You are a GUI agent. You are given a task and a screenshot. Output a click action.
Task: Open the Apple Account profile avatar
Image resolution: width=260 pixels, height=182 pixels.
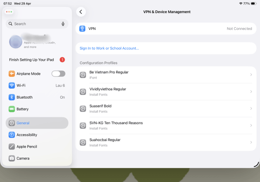(16, 42)
